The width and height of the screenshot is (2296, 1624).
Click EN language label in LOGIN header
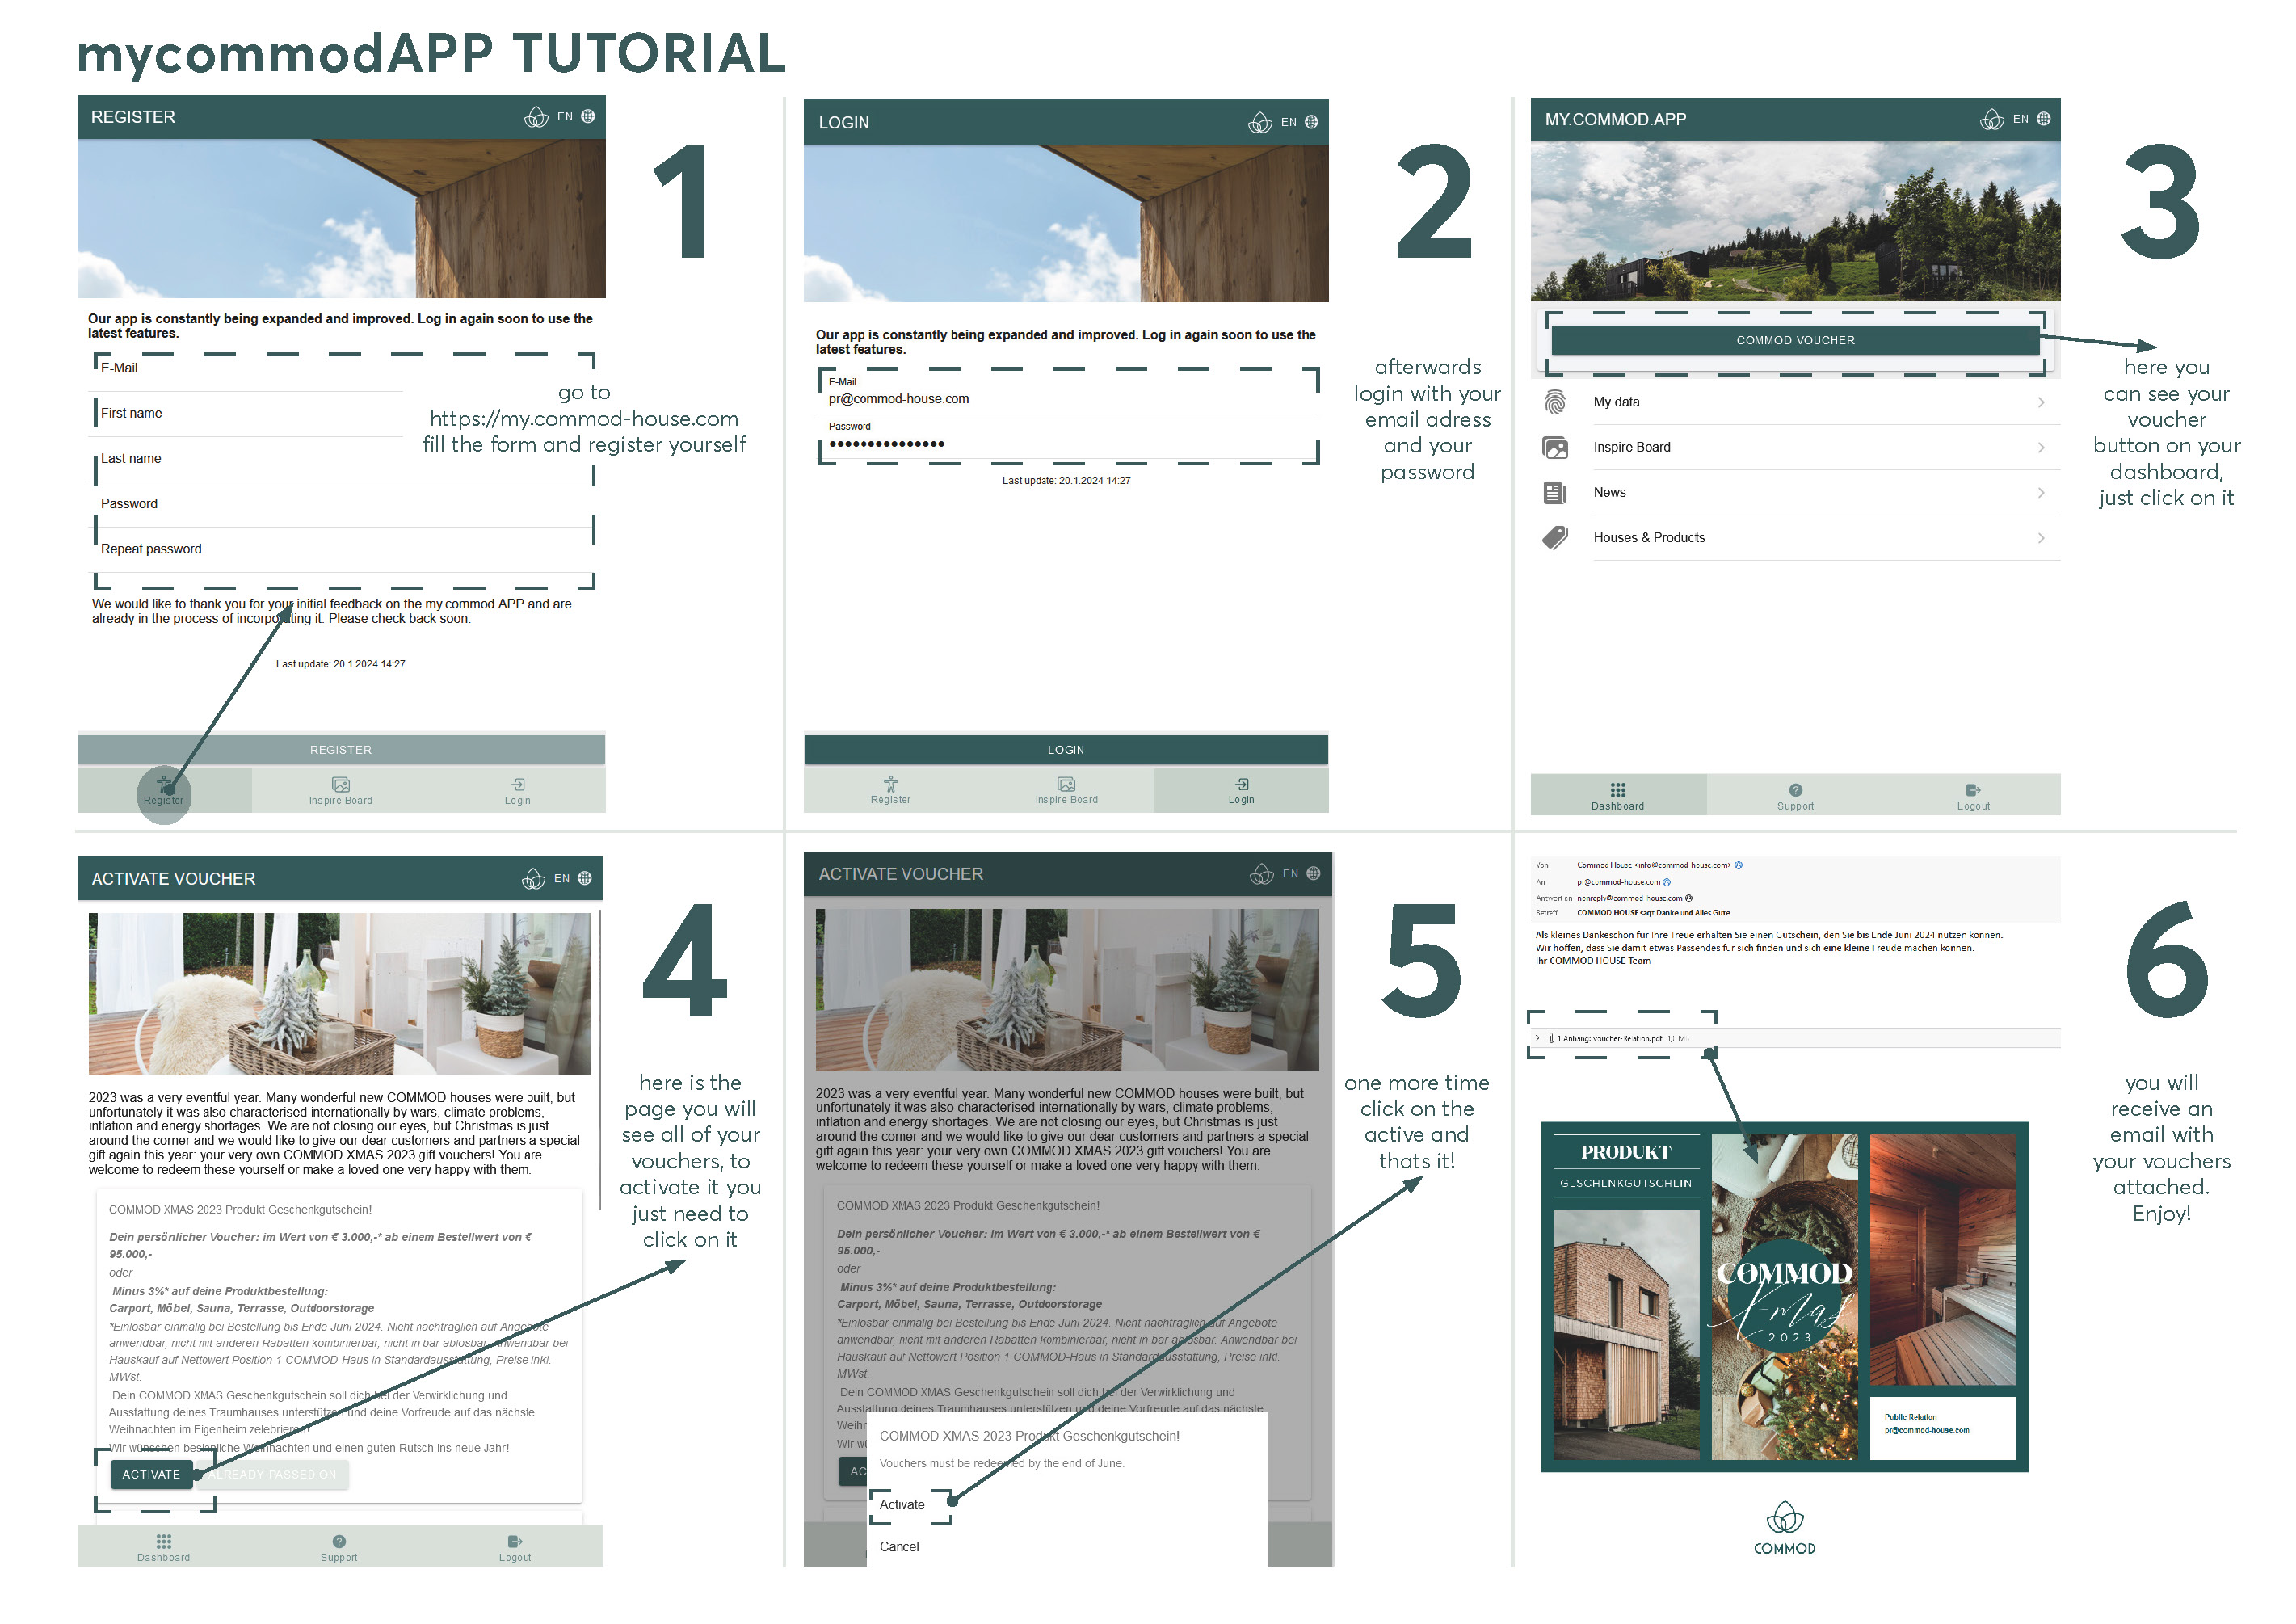[x=1289, y=122]
